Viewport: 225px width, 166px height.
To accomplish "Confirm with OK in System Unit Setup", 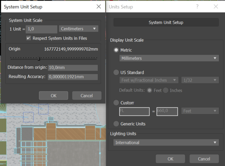I will (53, 95).
